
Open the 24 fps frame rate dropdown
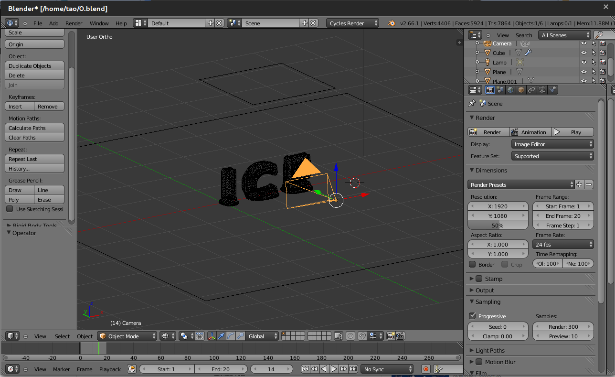tap(563, 244)
